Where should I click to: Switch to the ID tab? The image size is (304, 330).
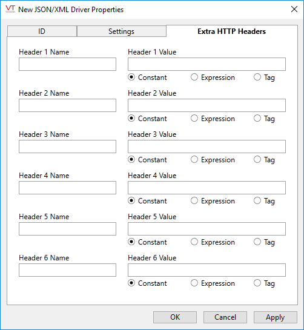point(42,31)
